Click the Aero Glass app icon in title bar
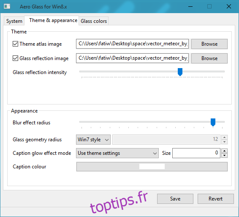 (x=7, y=6)
